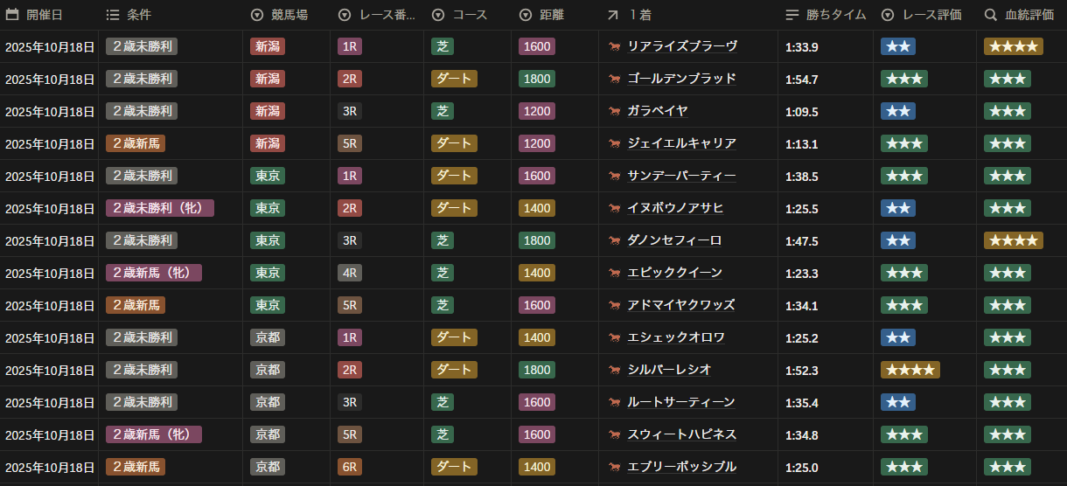Open the 競馬場 column select dropdown

point(257,15)
